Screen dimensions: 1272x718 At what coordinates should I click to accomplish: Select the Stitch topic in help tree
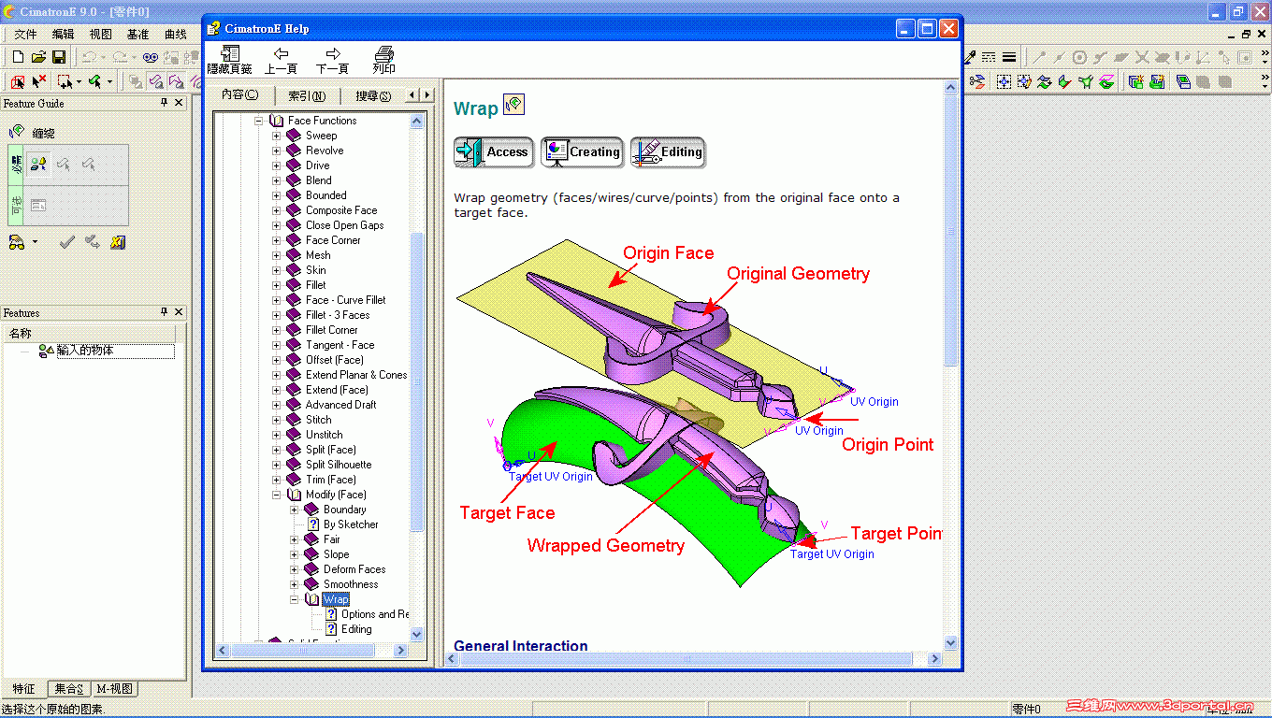(x=318, y=420)
